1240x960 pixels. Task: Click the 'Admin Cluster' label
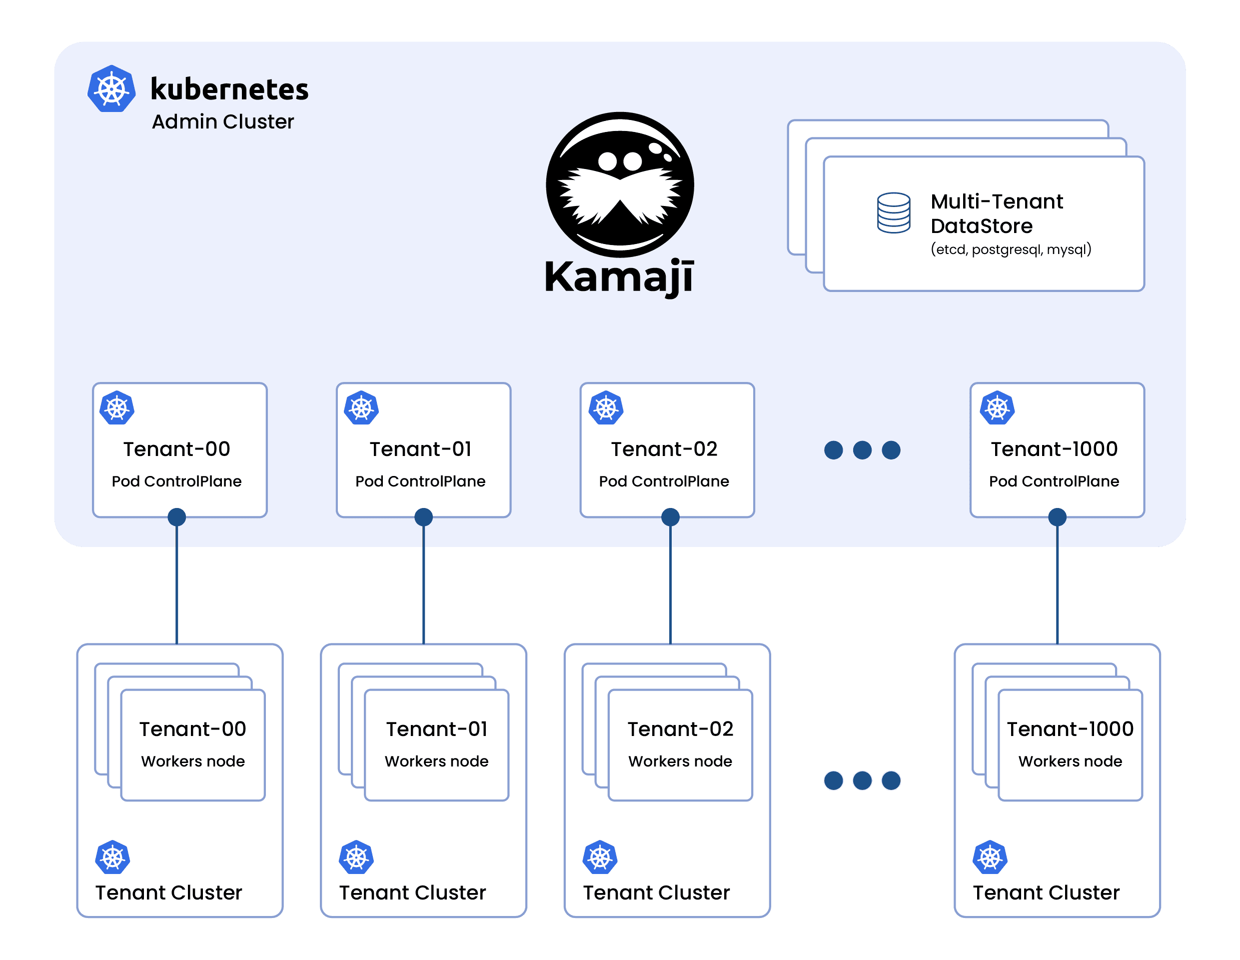click(x=222, y=121)
